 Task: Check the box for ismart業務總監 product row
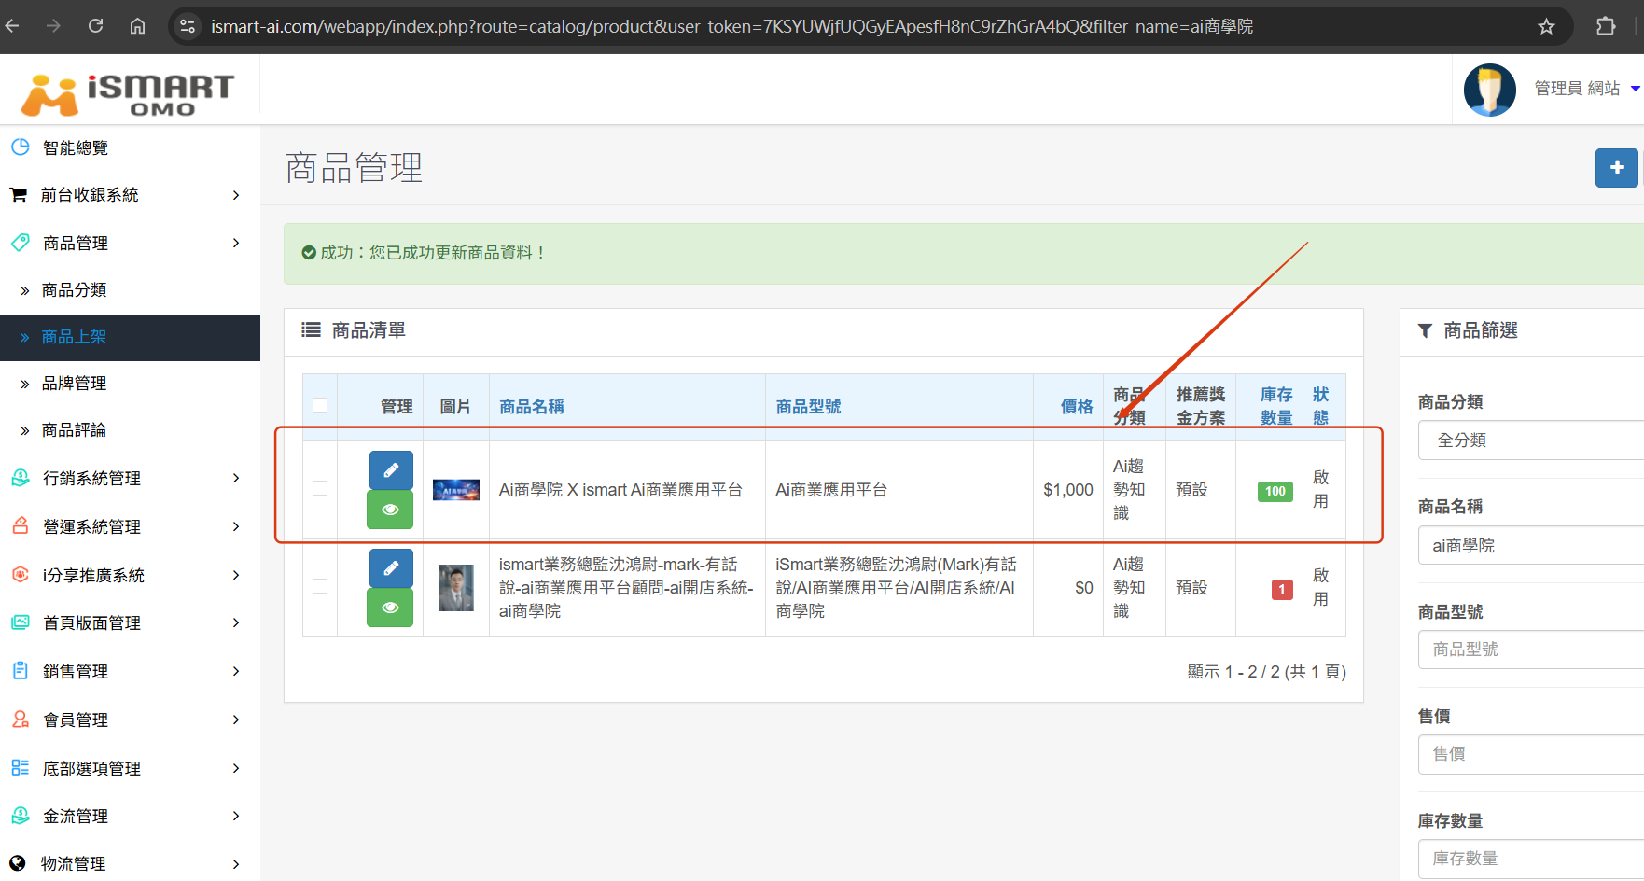click(320, 586)
